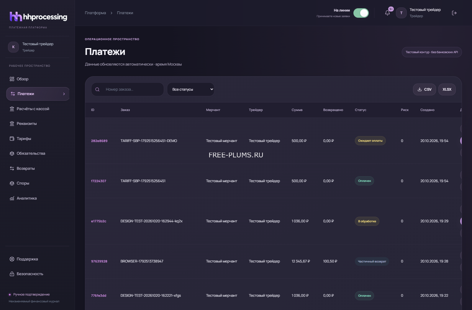Image resolution: width=472 pixels, height=310 pixels.
Task: Open the notifications bell
Action: click(387, 13)
